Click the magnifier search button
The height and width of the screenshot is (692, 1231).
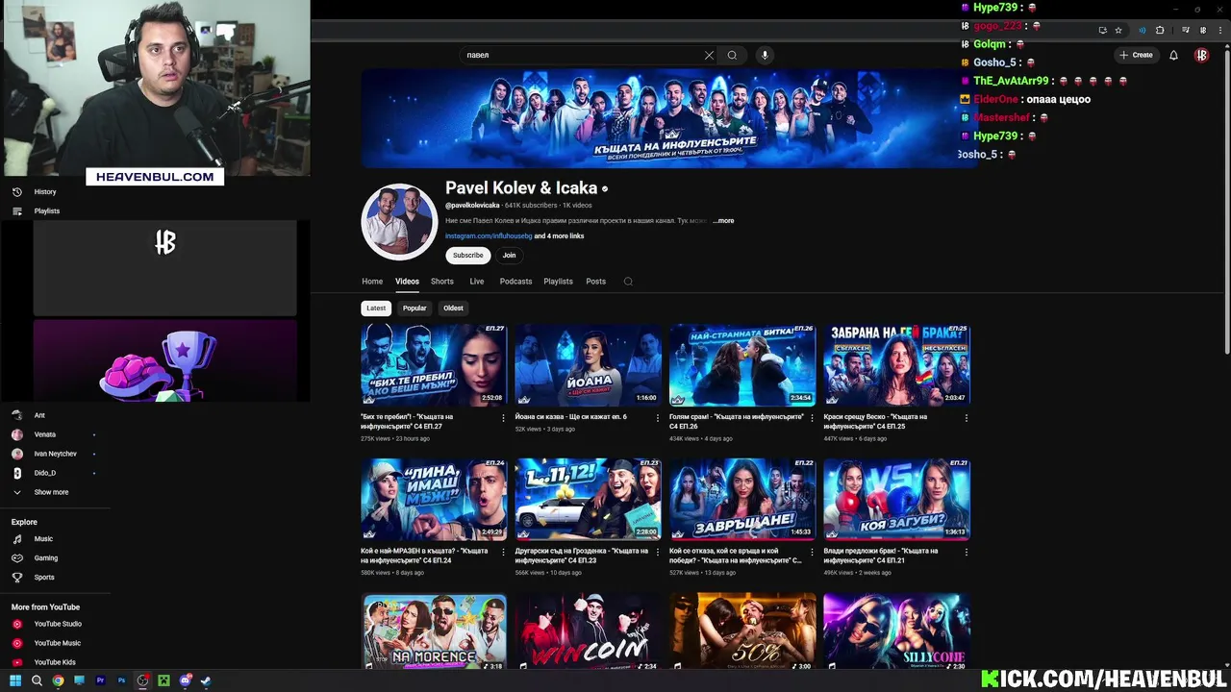coord(732,55)
